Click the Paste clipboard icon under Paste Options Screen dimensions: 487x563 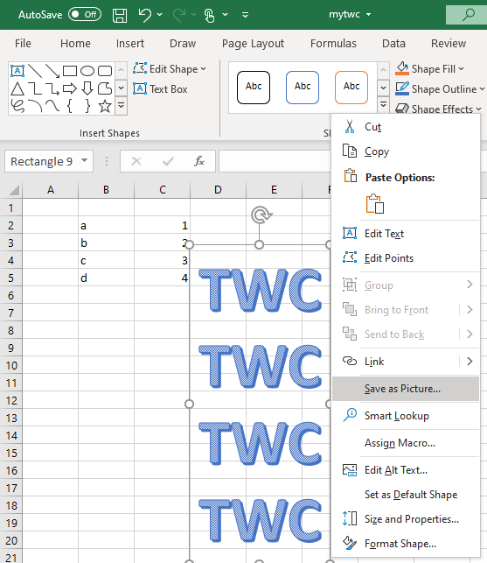(375, 204)
